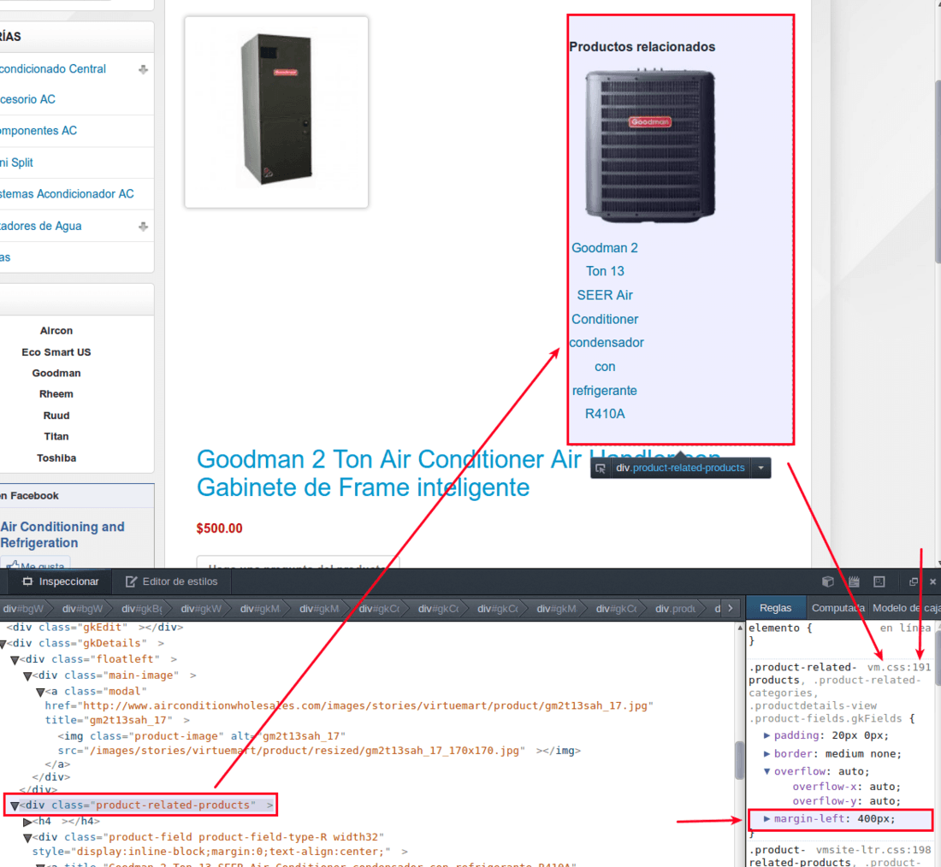Switch to the Computada tab

837,608
